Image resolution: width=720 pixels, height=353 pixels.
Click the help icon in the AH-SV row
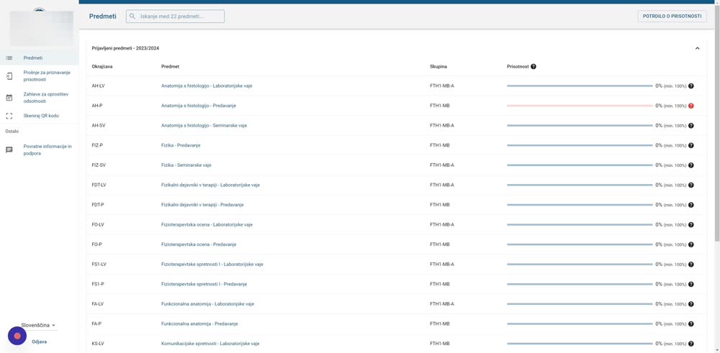691,126
